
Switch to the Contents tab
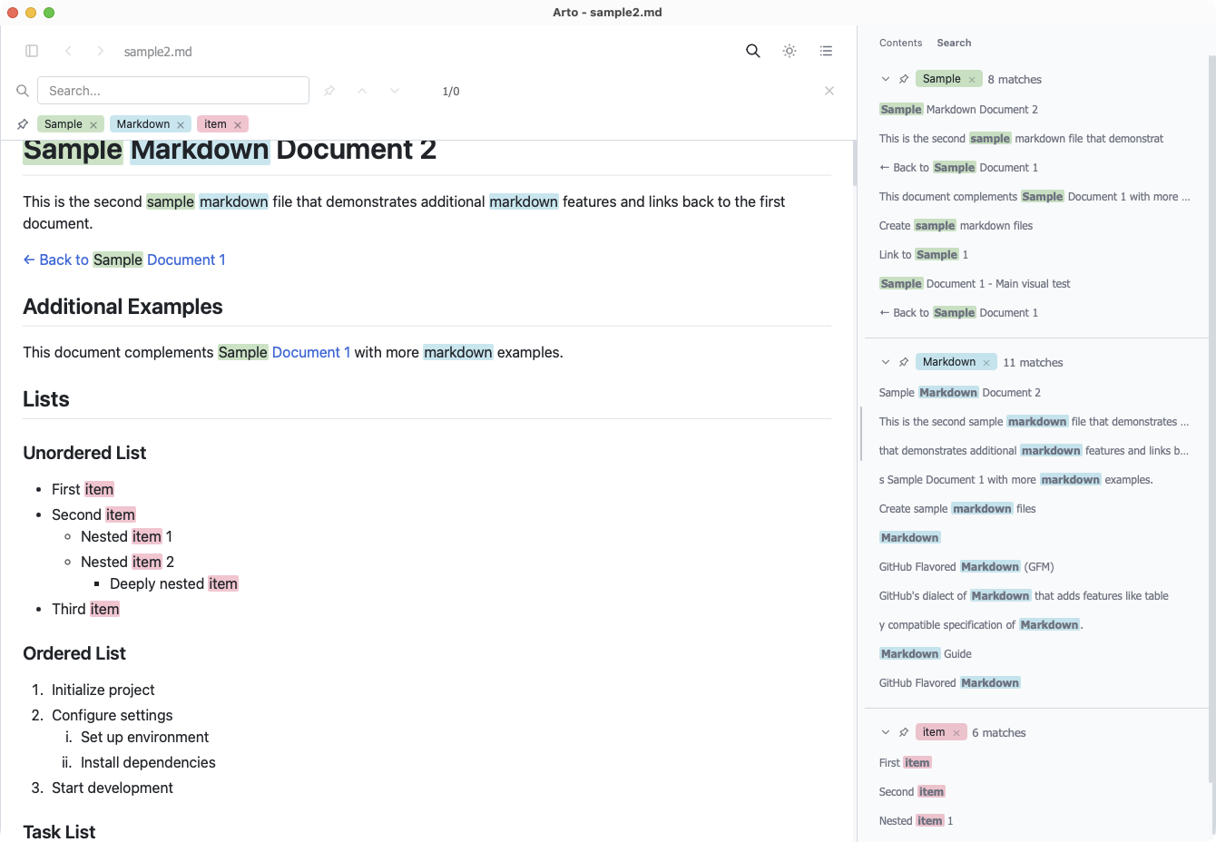pyautogui.click(x=900, y=43)
